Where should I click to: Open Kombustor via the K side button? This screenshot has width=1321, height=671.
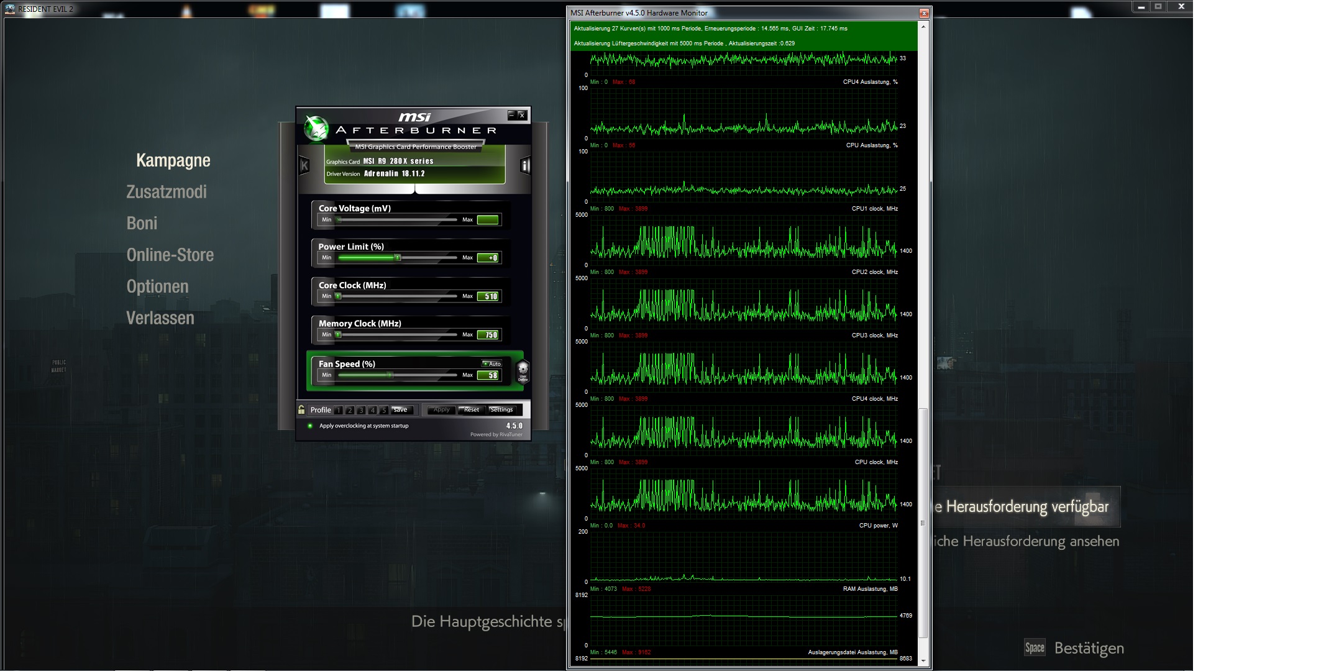click(304, 165)
